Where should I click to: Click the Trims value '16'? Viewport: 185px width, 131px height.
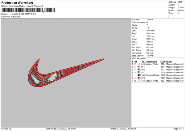[148, 28]
